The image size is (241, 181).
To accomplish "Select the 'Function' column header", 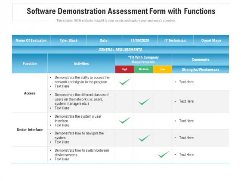I will coord(30,63).
